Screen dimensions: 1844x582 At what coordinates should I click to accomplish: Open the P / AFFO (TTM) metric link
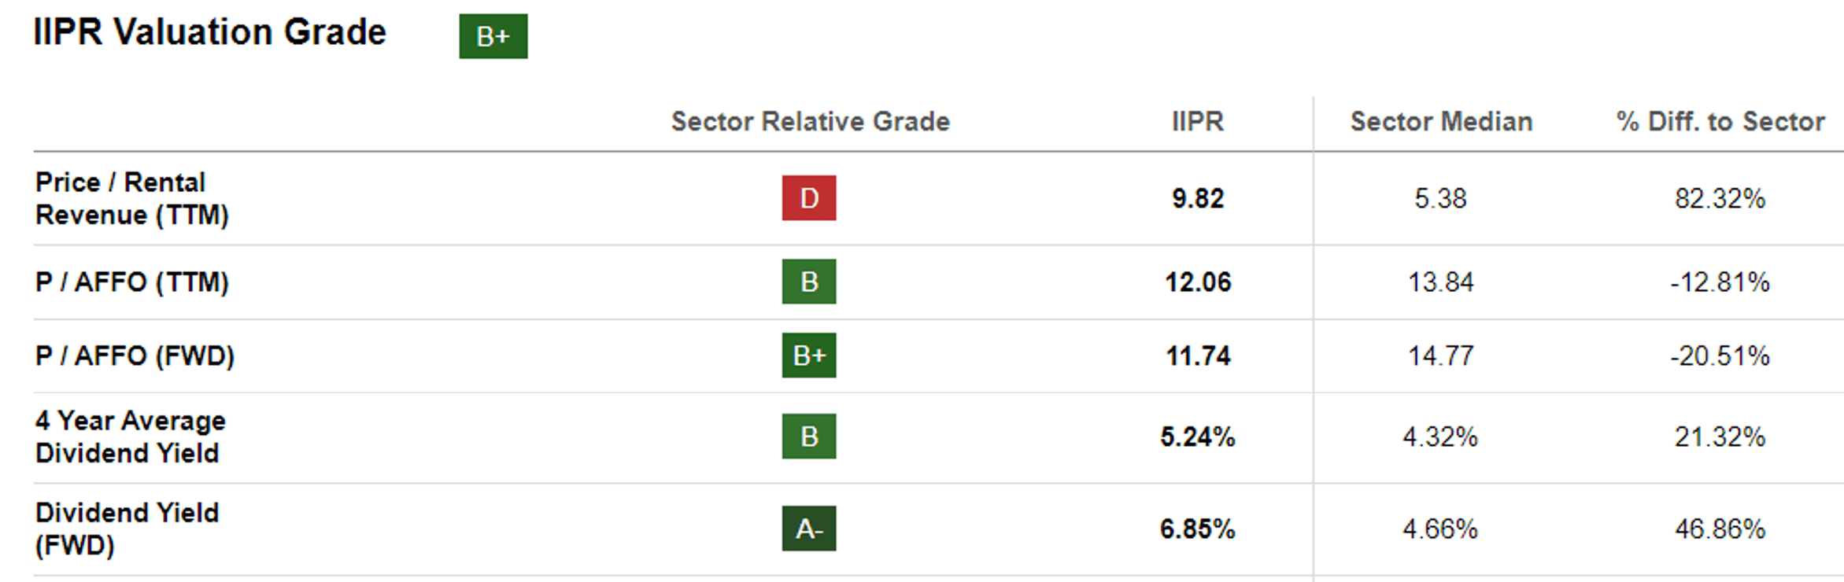pyautogui.click(x=131, y=282)
